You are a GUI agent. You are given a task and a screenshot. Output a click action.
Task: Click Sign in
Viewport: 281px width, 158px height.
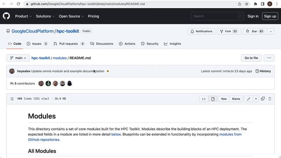(253, 16)
